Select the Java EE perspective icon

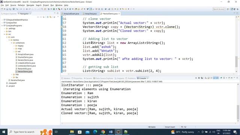[x=232, y=9]
